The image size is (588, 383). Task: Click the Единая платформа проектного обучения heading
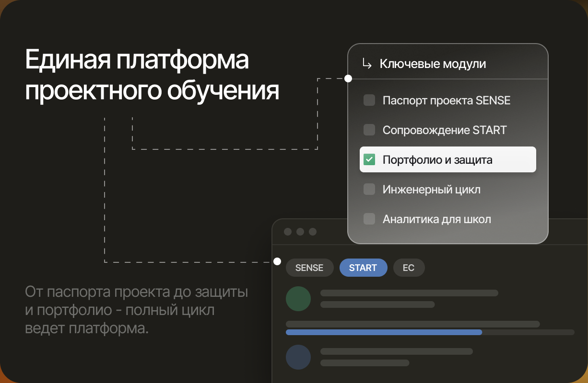click(152, 75)
